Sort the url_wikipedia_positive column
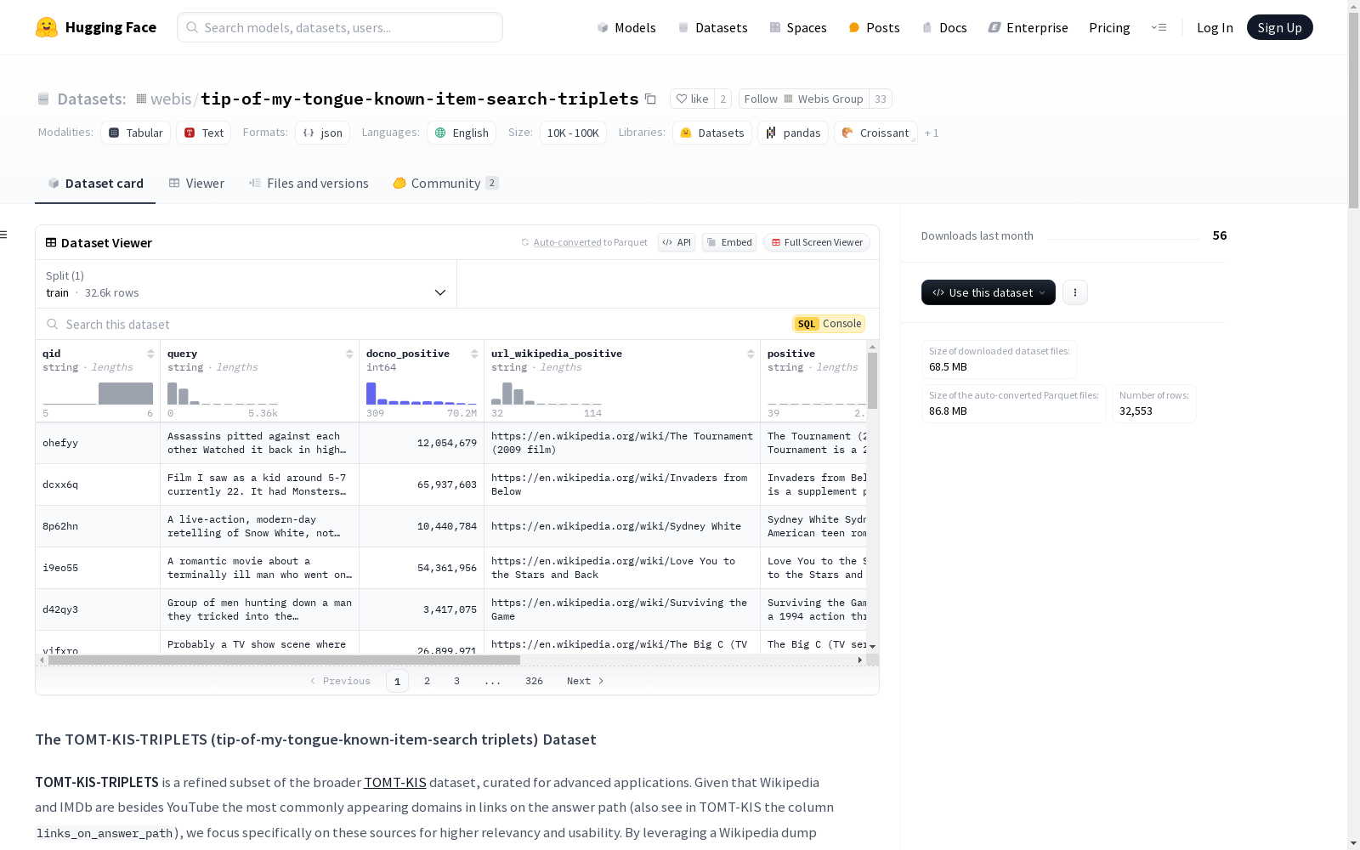The width and height of the screenshot is (1360, 850). [751, 354]
